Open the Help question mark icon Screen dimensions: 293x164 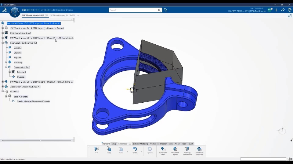click(x=289, y=10)
